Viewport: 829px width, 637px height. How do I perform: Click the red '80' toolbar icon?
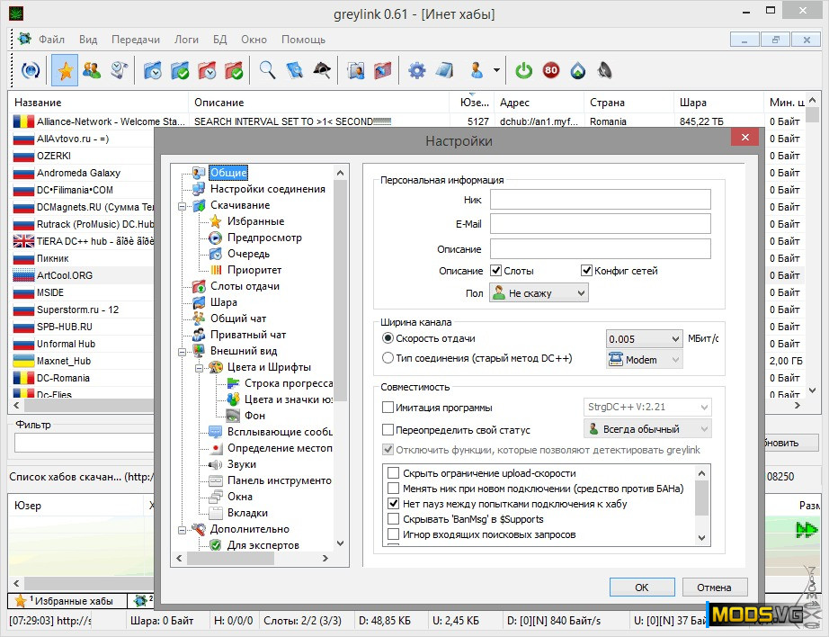click(x=550, y=70)
